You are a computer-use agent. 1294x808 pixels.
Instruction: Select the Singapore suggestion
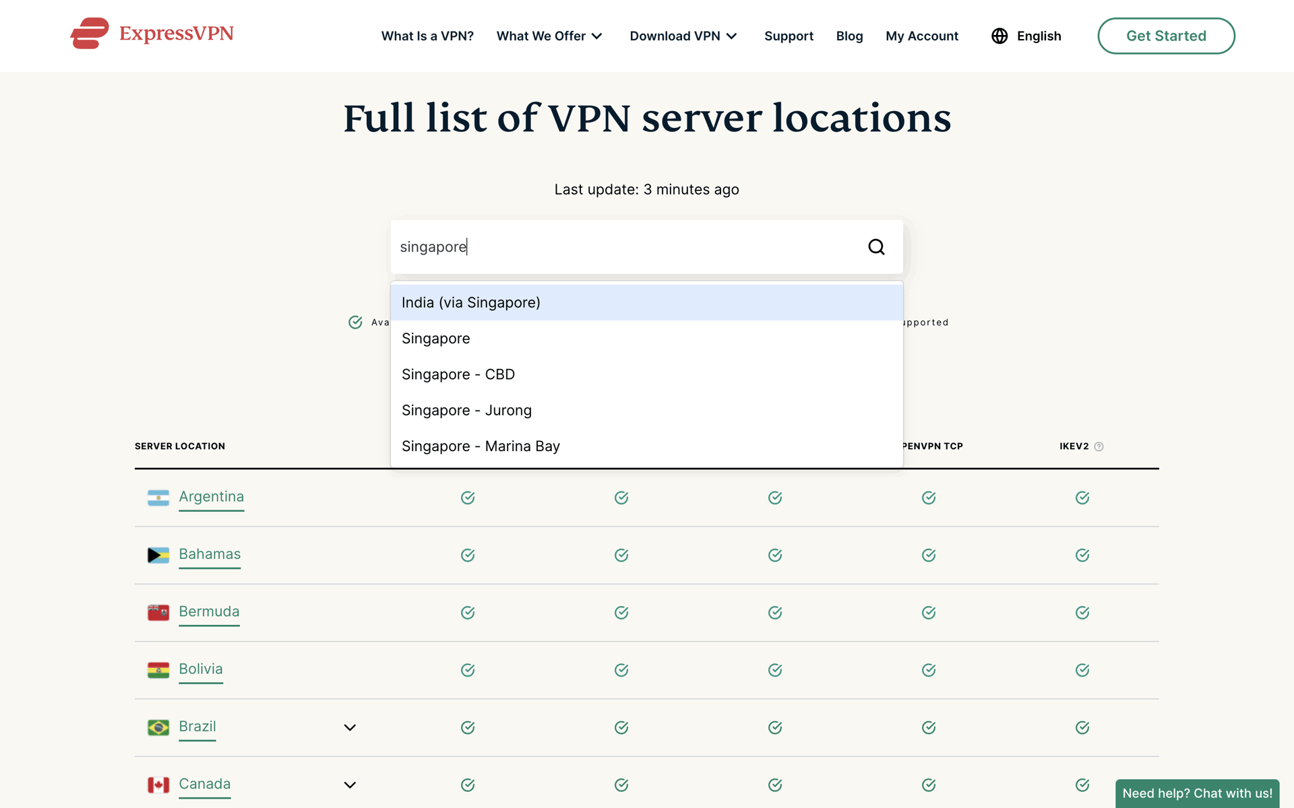[647, 339]
